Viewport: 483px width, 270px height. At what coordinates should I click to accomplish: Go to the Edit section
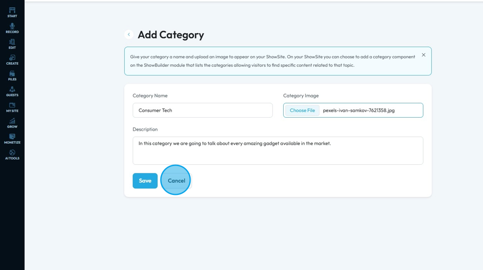(12, 44)
